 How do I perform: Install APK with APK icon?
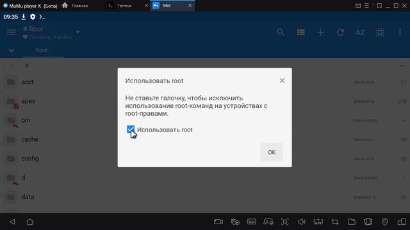click(x=318, y=222)
